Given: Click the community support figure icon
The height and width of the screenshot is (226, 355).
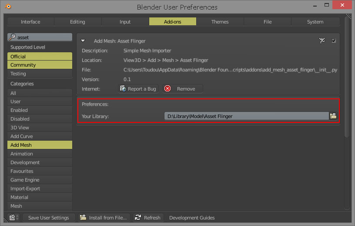Looking at the screenshot, I should click(x=322, y=40).
